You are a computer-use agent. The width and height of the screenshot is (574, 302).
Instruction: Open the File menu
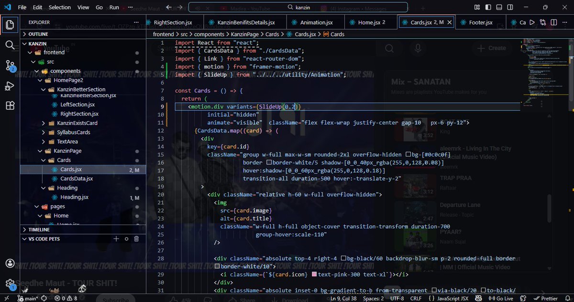click(22, 7)
